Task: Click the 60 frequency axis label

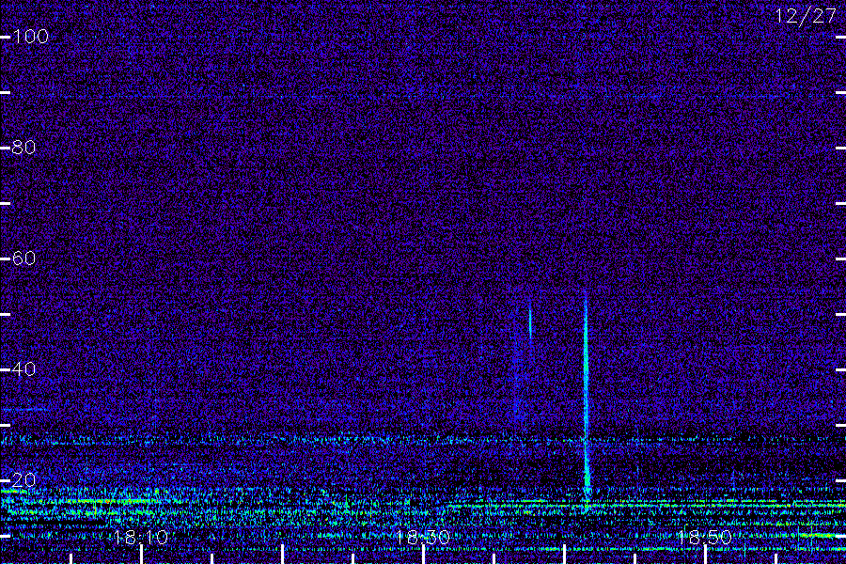Action: click(x=23, y=258)
